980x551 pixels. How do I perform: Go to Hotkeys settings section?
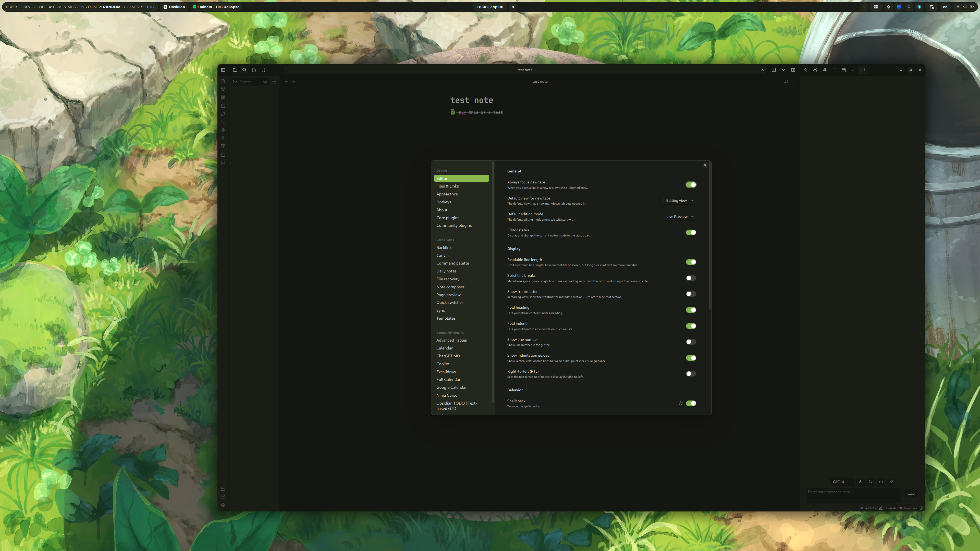pyautogui.click(x=443, y=202)
